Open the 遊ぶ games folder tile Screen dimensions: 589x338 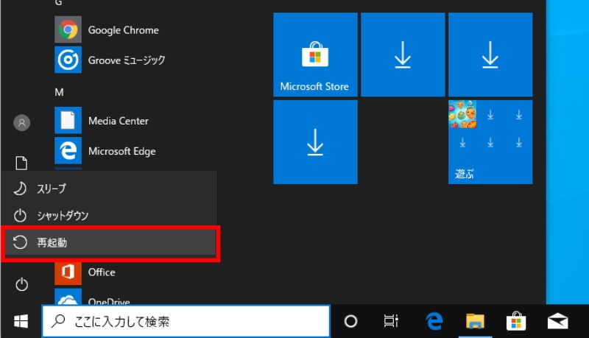pos(490,142)
